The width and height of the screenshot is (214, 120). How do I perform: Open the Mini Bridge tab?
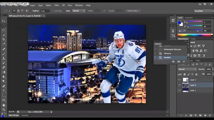14,115
